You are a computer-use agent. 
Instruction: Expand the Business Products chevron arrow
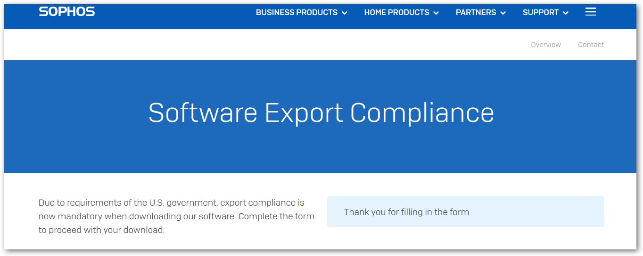click(345, 13)
